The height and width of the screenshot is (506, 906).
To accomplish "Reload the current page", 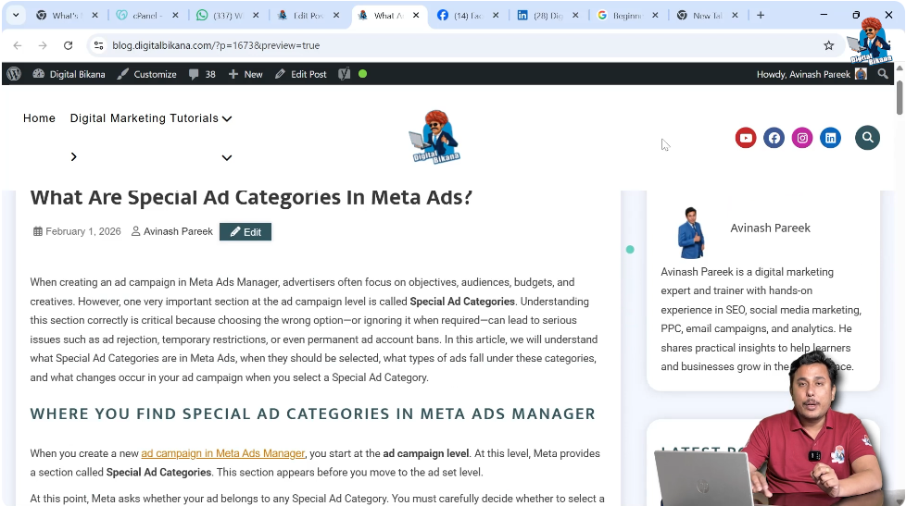I will (x=69, y=45).
